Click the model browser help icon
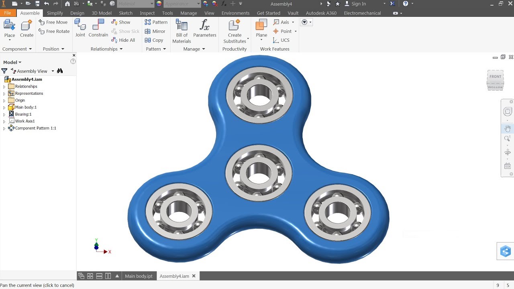Viewport: 514px width, 289px height. pyautogui.click(x=73, y=61)
